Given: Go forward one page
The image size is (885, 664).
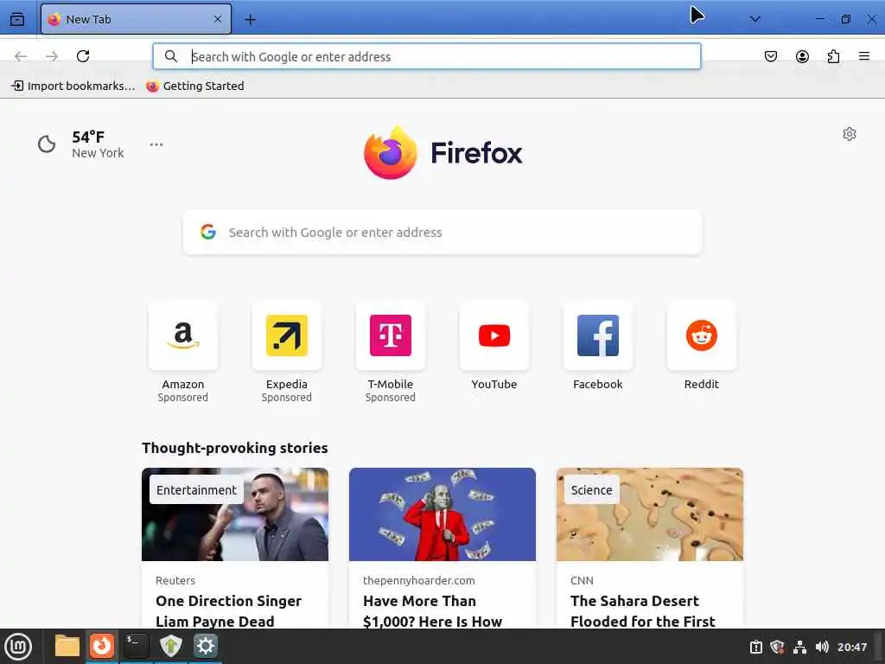Looking at the screenshot, I should pyautogui.click(x=52, y=56).
